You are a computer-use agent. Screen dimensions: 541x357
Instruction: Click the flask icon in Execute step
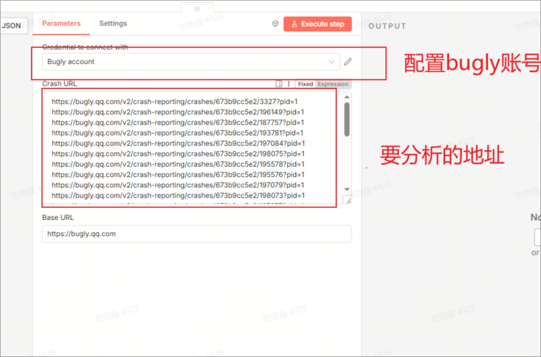coord(294,24)
